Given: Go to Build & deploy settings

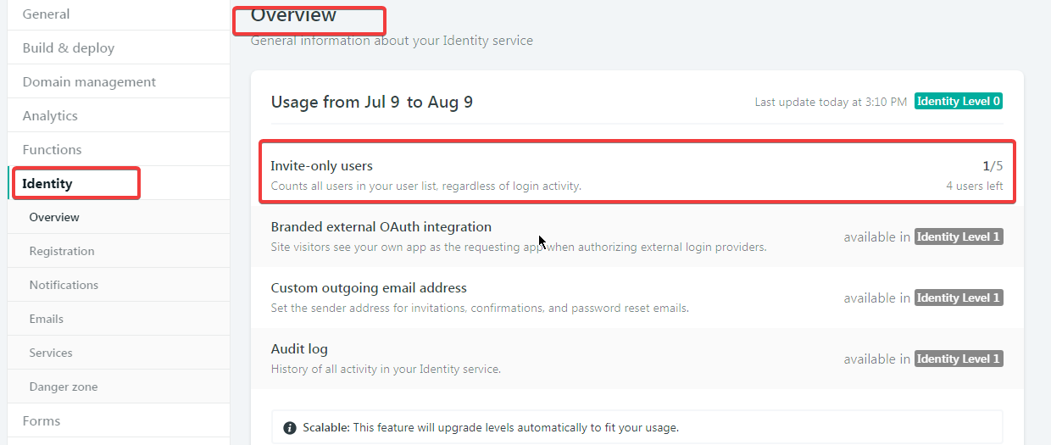Looking at the screenshot, I should click(x=69, y=48).
